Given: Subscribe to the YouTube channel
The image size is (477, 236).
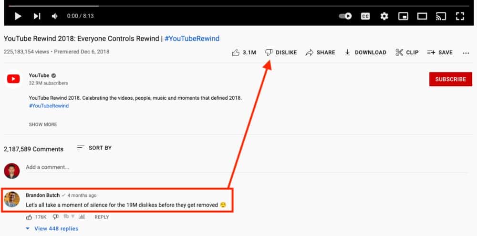Looking at the screenshot, I should (451, 79).
